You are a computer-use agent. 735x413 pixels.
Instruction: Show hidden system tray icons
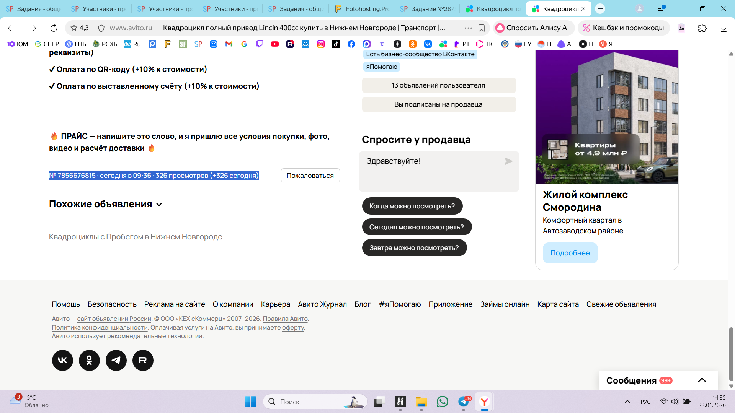click(x=627, y=402)
